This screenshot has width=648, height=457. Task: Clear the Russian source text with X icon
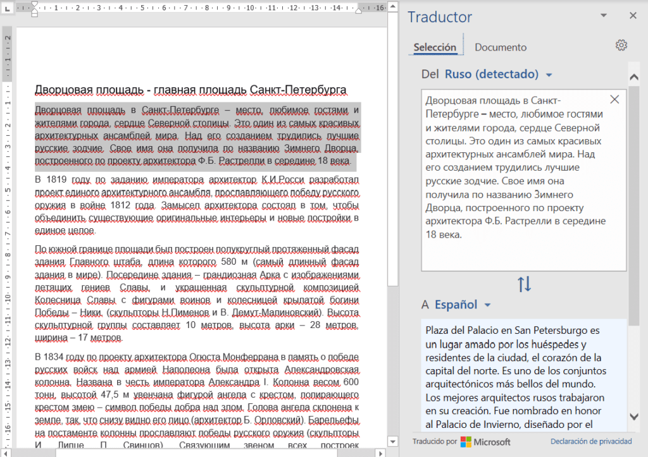click(x=613, y=99)
